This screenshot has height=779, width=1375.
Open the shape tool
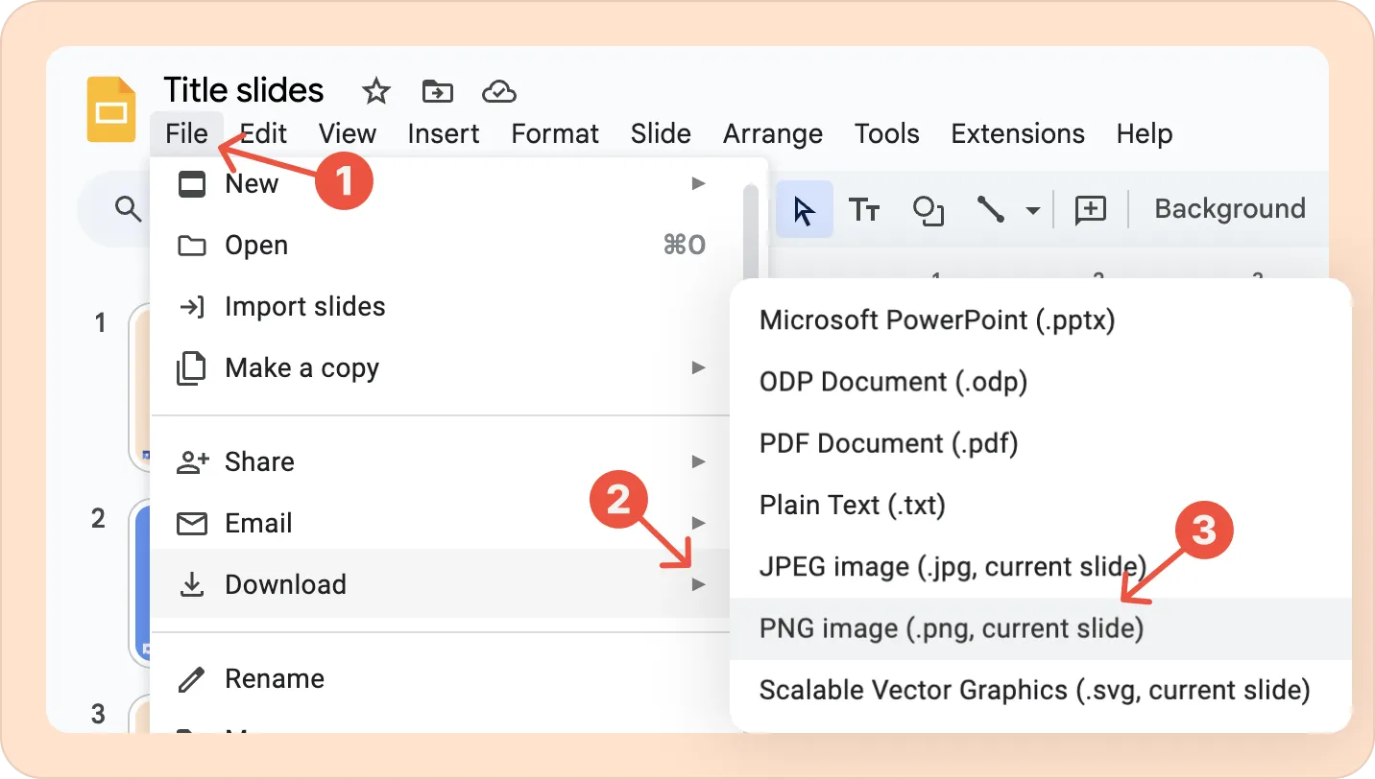click(929, 210)
